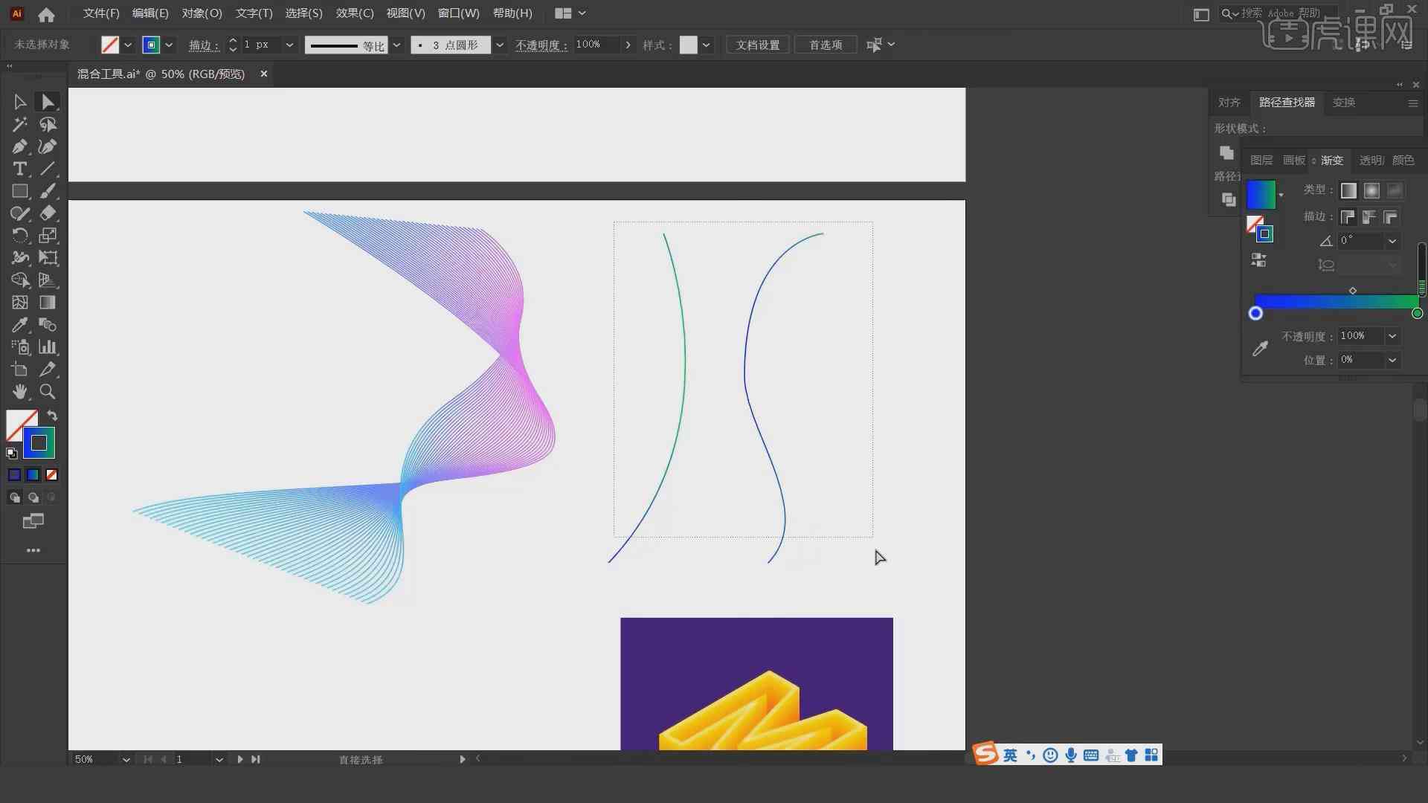Select the Scale tool
The width and height of the screenshot is (1428, 803).
coord(48,236)
